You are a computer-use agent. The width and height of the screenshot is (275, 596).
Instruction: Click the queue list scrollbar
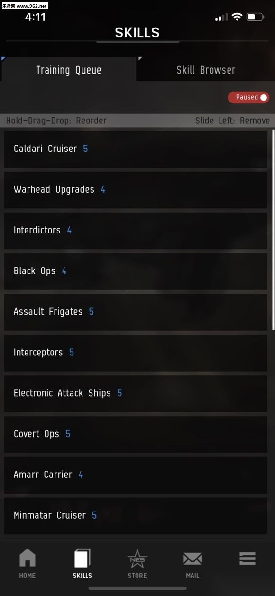click(273, 229)
